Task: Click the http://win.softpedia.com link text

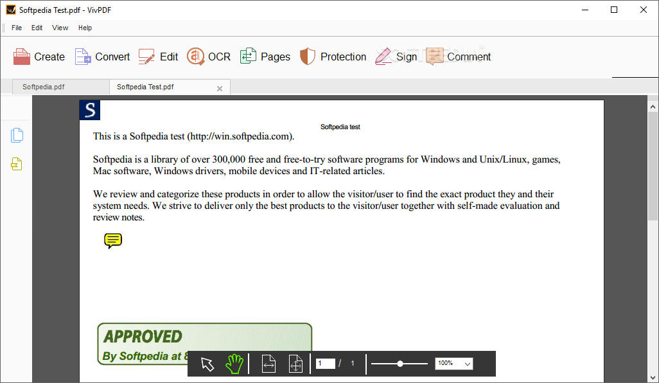Action: click(x=240, y=136)
